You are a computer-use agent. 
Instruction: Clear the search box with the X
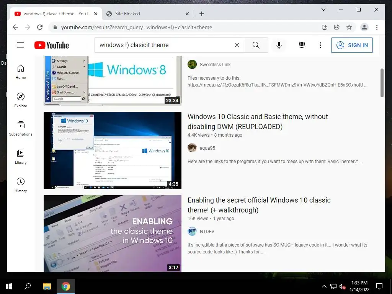coord(237,45)
